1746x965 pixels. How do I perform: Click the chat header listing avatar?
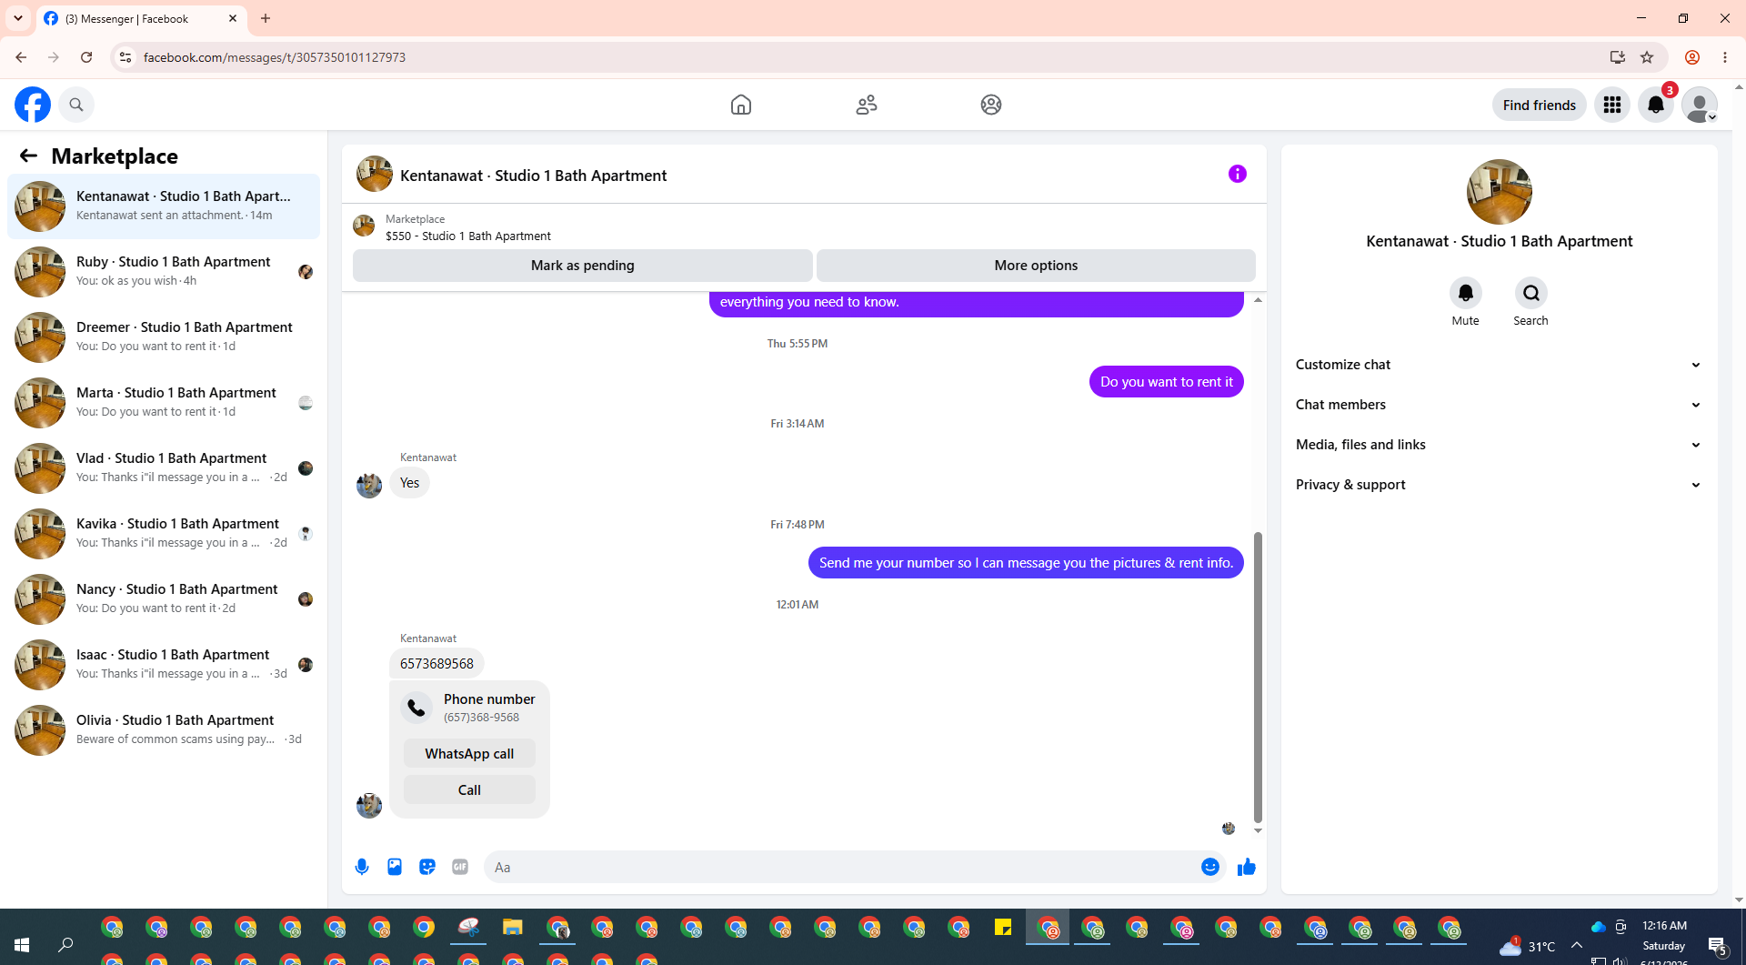pos(374,174)
